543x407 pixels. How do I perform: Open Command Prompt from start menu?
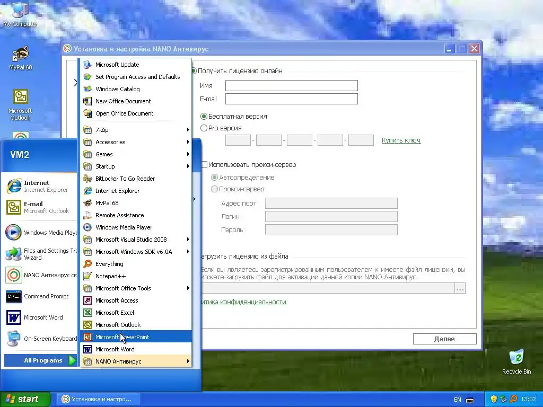click(x=41, y=296)
